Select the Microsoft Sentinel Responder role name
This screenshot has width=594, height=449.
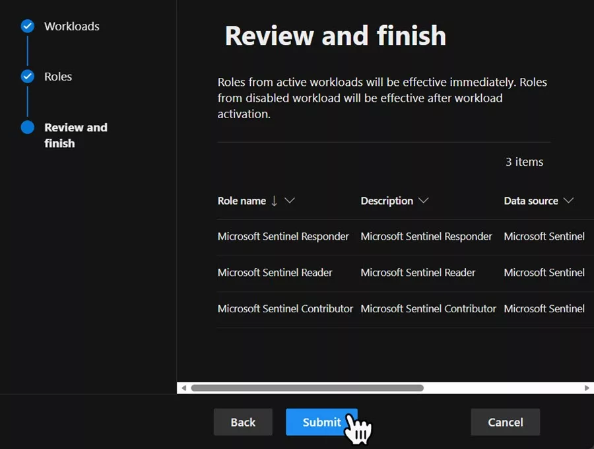(x=283, y=236)
